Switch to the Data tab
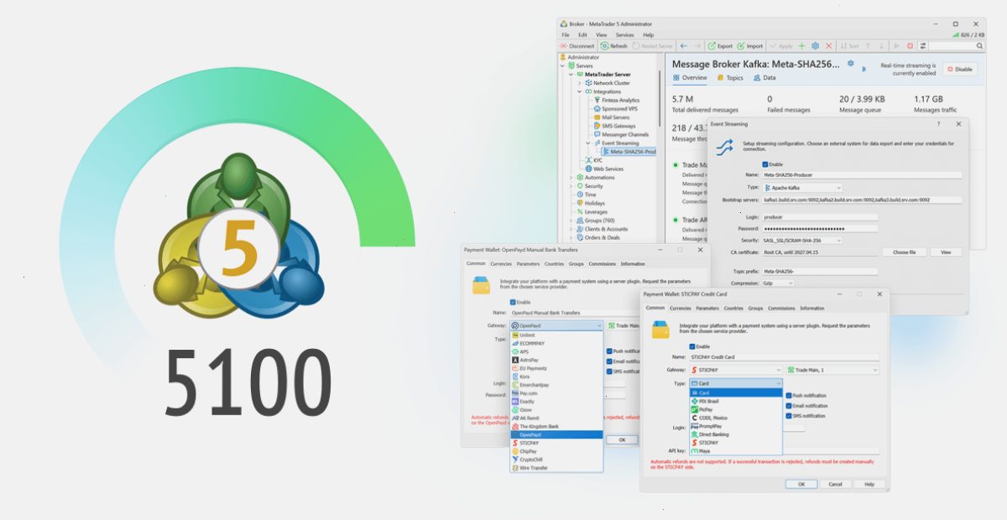 click(x=764, y=78)
